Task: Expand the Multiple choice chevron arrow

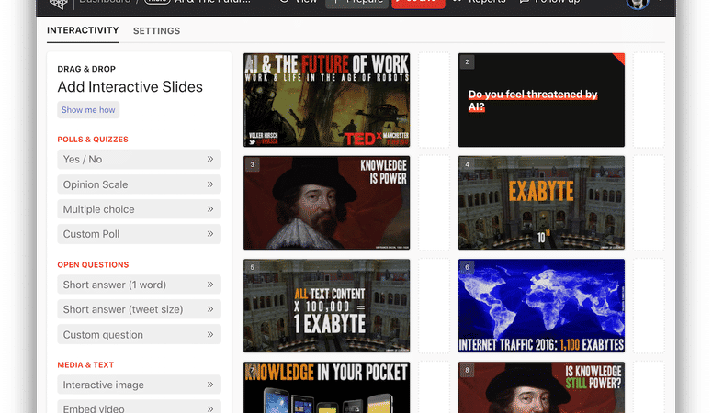Action: (210, 209)
